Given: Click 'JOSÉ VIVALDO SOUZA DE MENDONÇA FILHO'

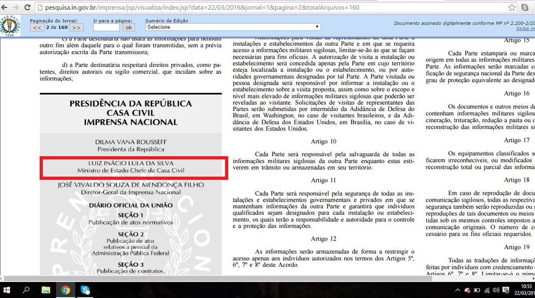Looking at the screenshot, I should tap(131, 185).
